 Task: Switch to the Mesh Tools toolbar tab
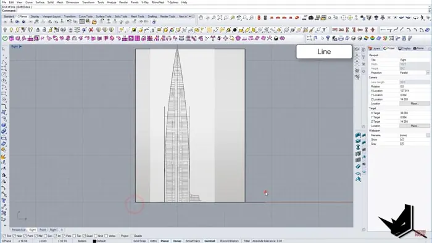tap(138, 17)
